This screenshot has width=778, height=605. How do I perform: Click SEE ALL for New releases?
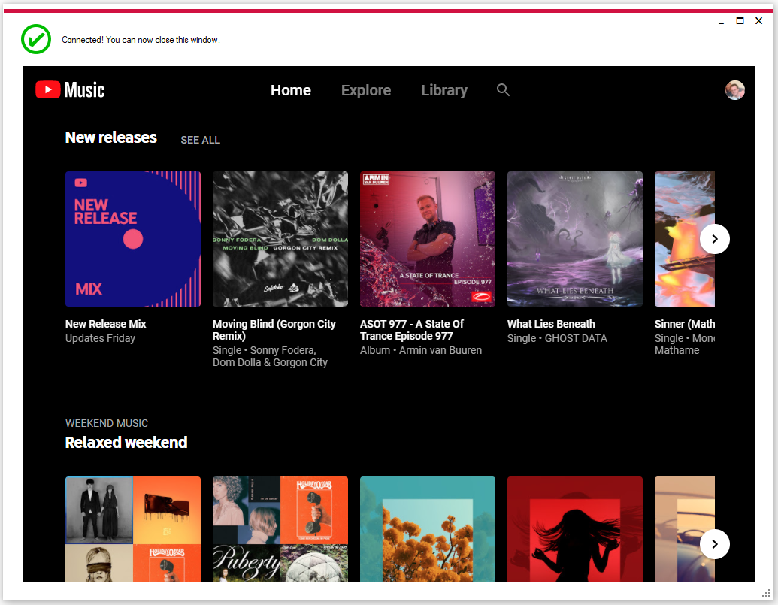[201, 140]
